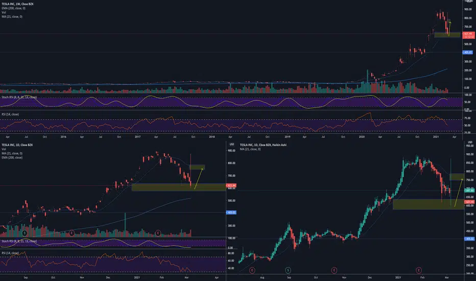The height and width of the screenshot is (281, 476).
Task: Select the 'RSI (14, close)' legend in the weekly chart pane
Action: [10, 114]
